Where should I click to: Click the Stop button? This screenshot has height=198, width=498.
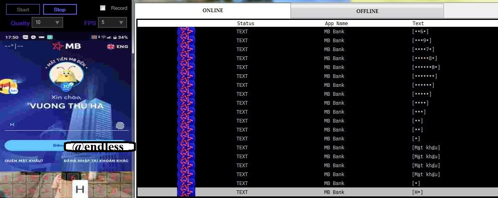(60, 9)
